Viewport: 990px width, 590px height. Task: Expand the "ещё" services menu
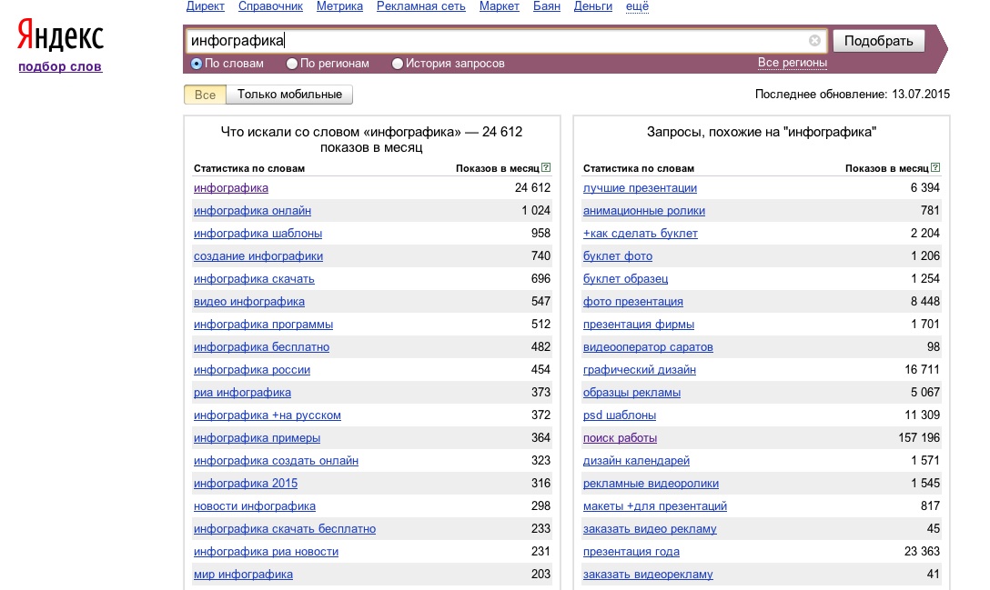(638, 6)
